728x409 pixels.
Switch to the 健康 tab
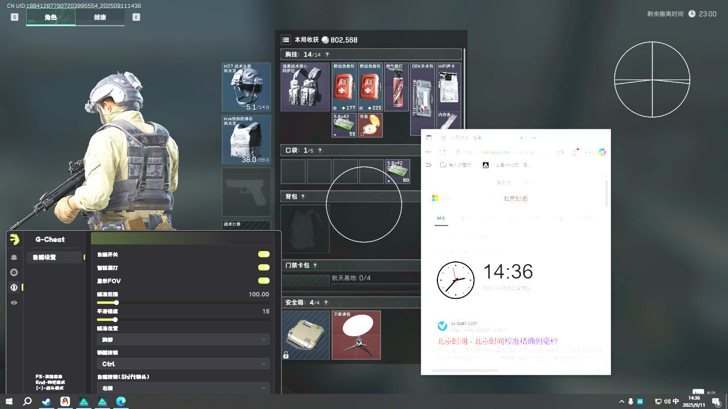tap(100, 17)
